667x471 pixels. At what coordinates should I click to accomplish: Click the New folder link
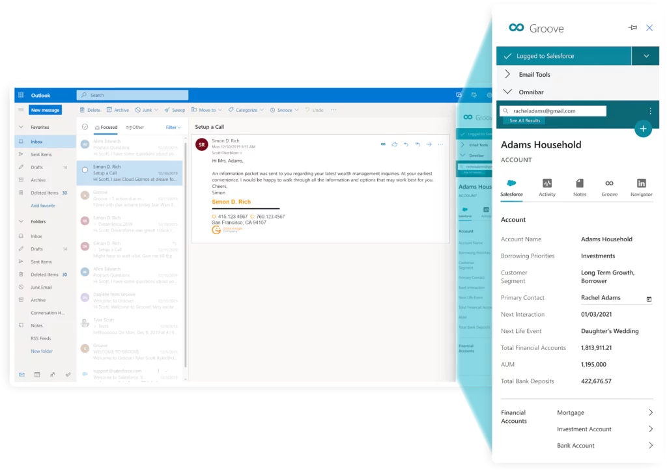pos(42,351)
